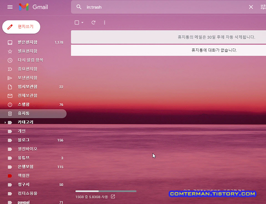Click the draft document icon beside 임시보관함
266x204 pixels.
tap(10, 87)
